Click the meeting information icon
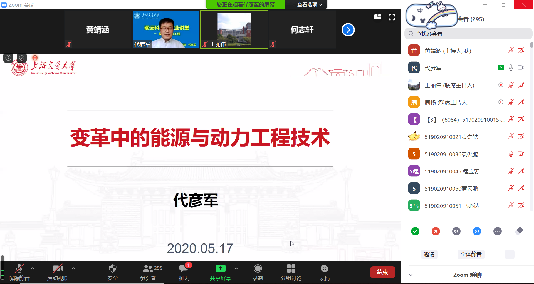Image resolution: width=534 pixels, height=284 pixels. point(8,58)
